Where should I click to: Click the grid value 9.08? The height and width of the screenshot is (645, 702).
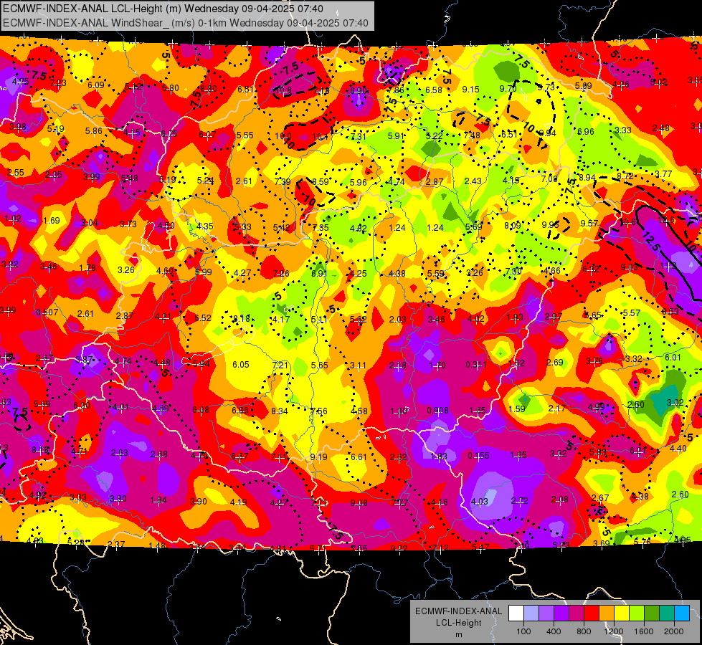pyautogui.click(x=359, y=503)
